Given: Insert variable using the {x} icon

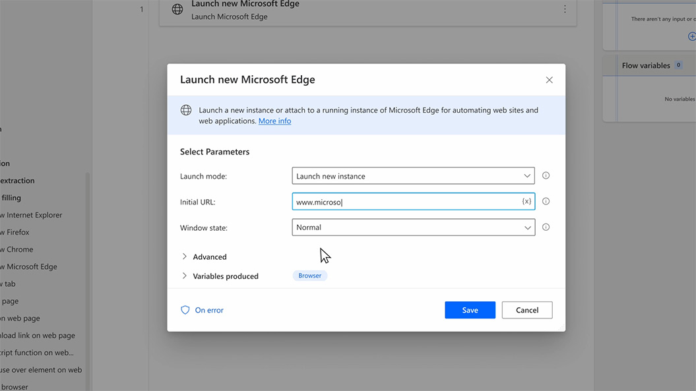Looking at the screenshot, I should click(x=526, y=202).
